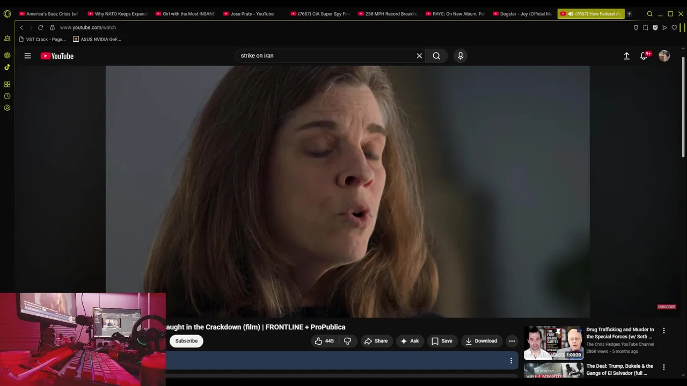Open TikTok in browser sidebar
Image resolution: width=687 pixels, height=386 pixels.
click(7, 67)
